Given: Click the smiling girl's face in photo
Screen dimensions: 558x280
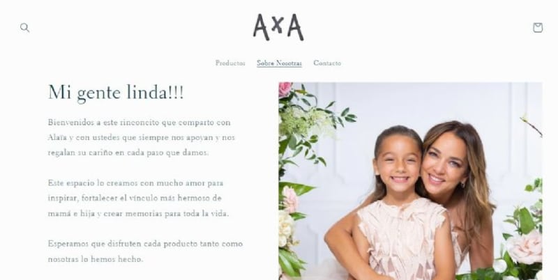Looking at the screenshot, I should pos(398,166).
